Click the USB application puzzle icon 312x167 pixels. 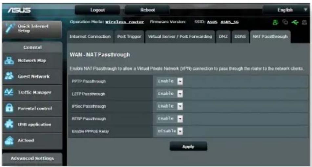coord(9,124)
